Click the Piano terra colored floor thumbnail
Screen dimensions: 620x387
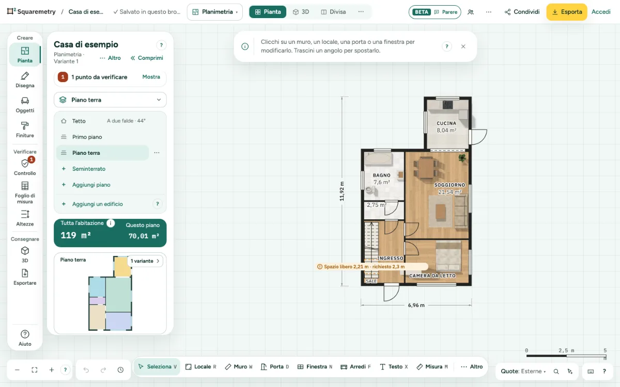(x=110, y=294)
